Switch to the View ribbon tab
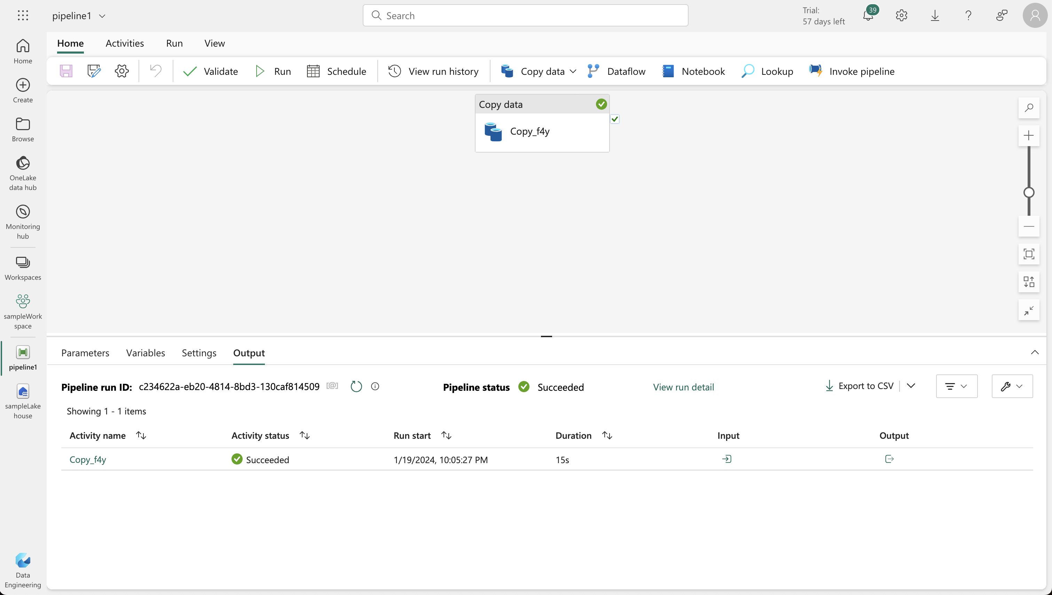This screenshot has width=1052, height=595. point(214,43)
